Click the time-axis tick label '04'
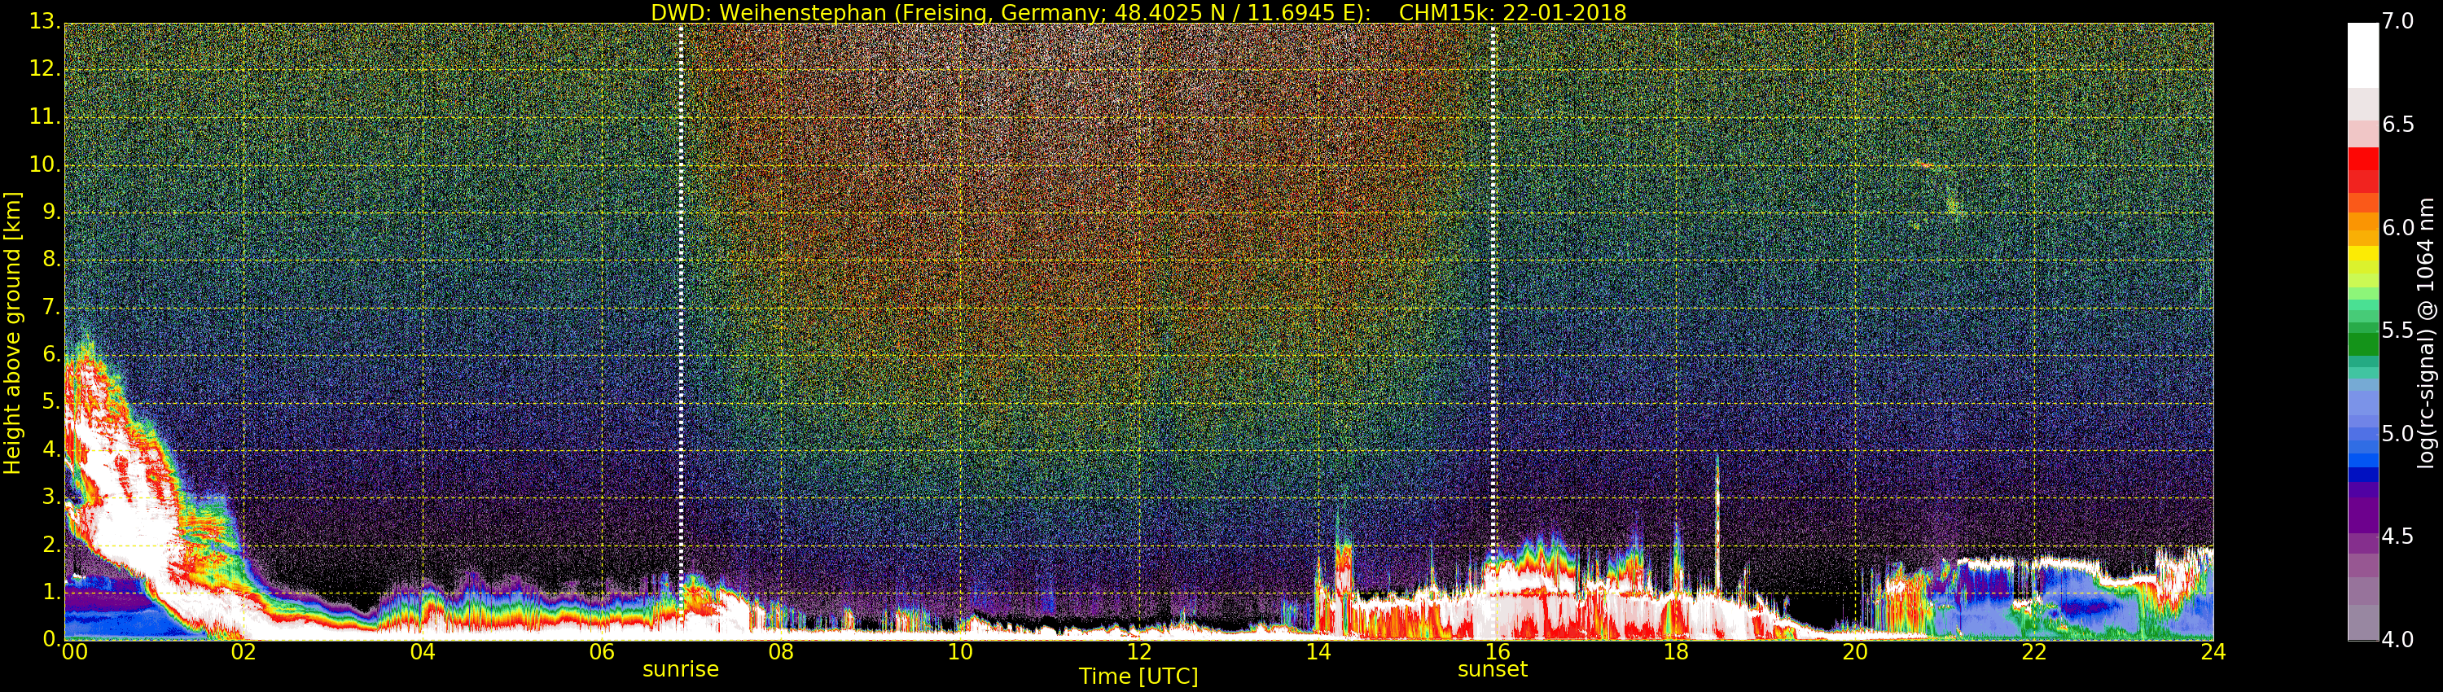 pos(423,652)
